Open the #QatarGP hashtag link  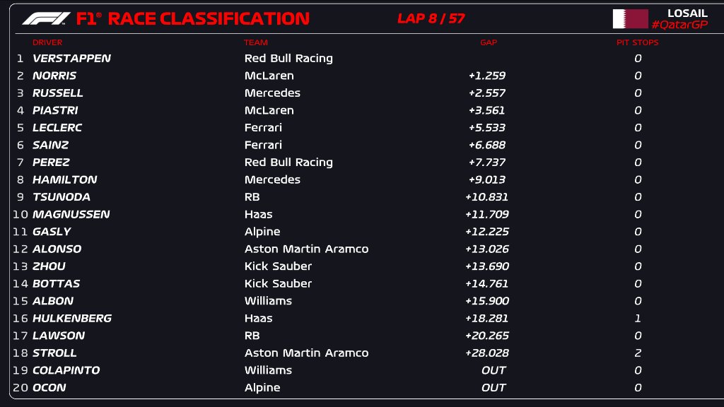[x=679, y=25]
